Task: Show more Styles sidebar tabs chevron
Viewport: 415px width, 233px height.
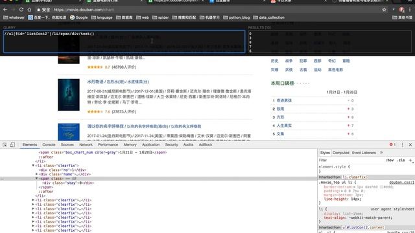Action: tap(381, 153)
